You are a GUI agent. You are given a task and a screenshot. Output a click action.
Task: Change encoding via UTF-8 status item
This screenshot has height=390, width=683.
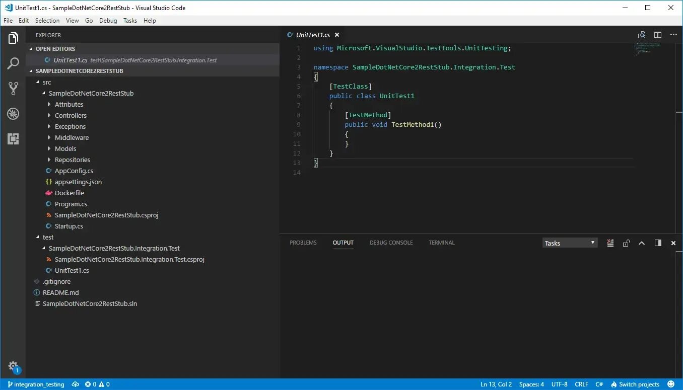559,384
